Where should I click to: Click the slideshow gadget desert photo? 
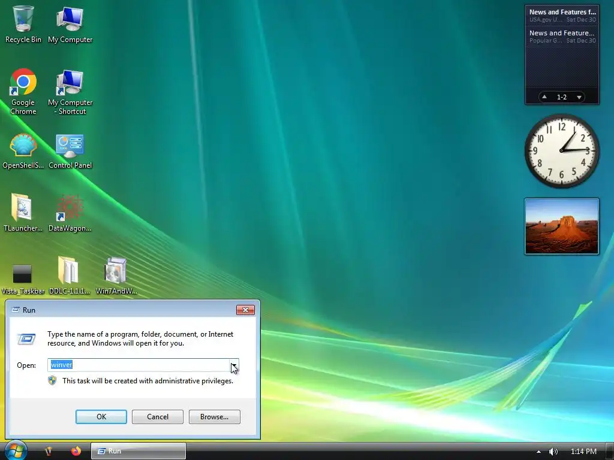pyautogui.click(x=561, y=226)
